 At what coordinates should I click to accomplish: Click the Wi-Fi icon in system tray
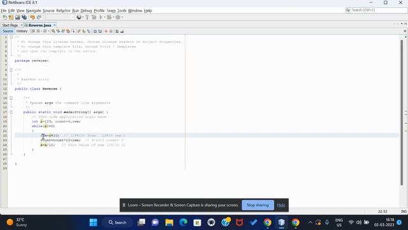[x=351, y=222]
